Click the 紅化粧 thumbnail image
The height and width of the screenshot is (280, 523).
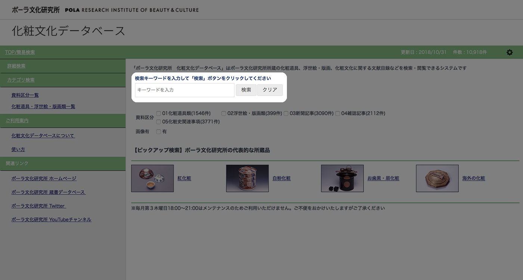[152, 178]
